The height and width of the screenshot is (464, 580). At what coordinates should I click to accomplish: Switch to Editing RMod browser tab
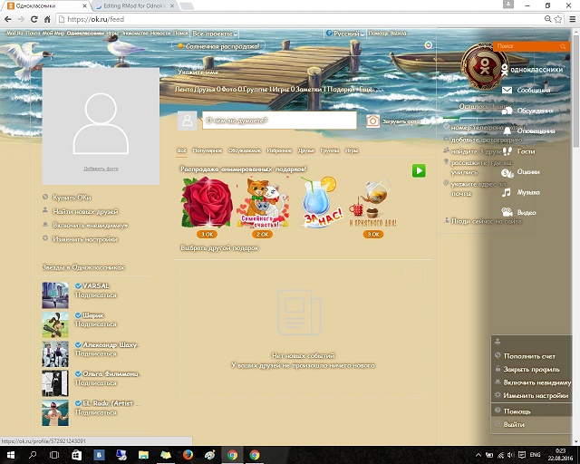tap(134, 6)
